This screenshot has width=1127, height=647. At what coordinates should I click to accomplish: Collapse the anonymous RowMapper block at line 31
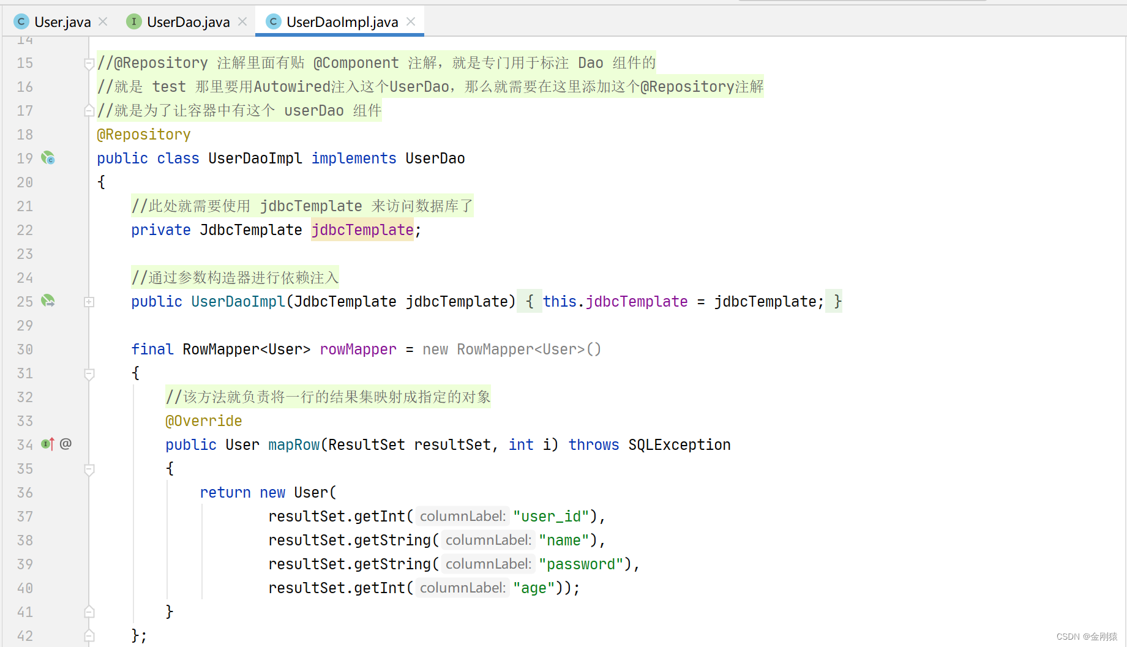89,373
